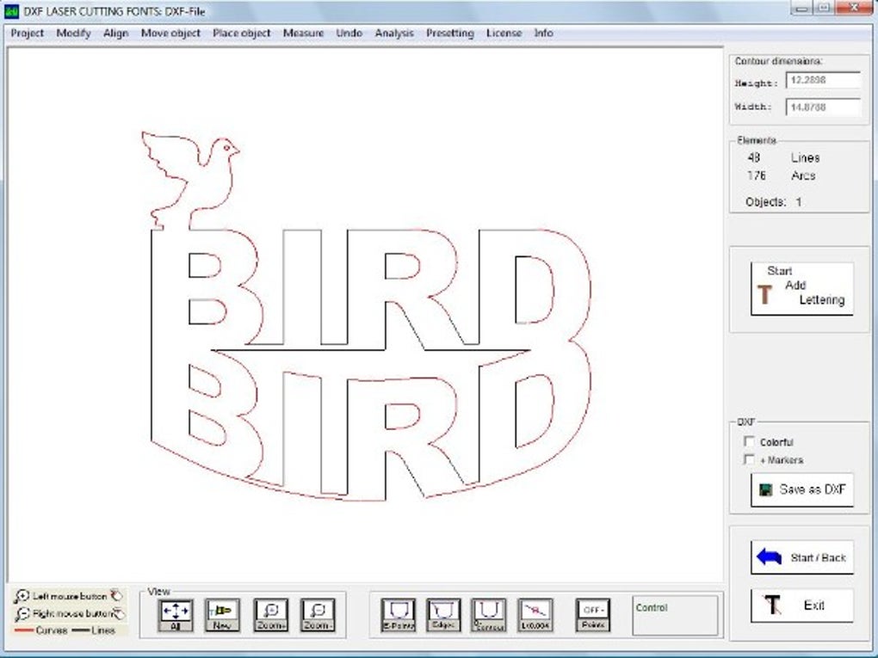Click the L<0,004 short lines icon

[x=535, y=615]
